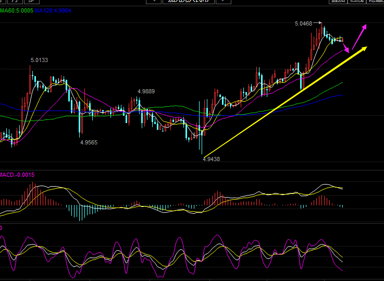384x281 pixels.
Task: Click the previous-symbol left arrow button
Action: (x=153, y=2)
